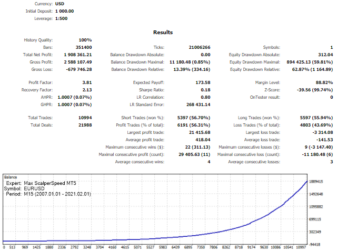Click the Currency value USD
337x252 pixels.
(x=60, y=4)
